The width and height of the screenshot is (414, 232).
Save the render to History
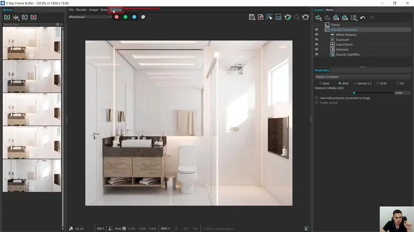pyautogui.click(x=7, y=17)
